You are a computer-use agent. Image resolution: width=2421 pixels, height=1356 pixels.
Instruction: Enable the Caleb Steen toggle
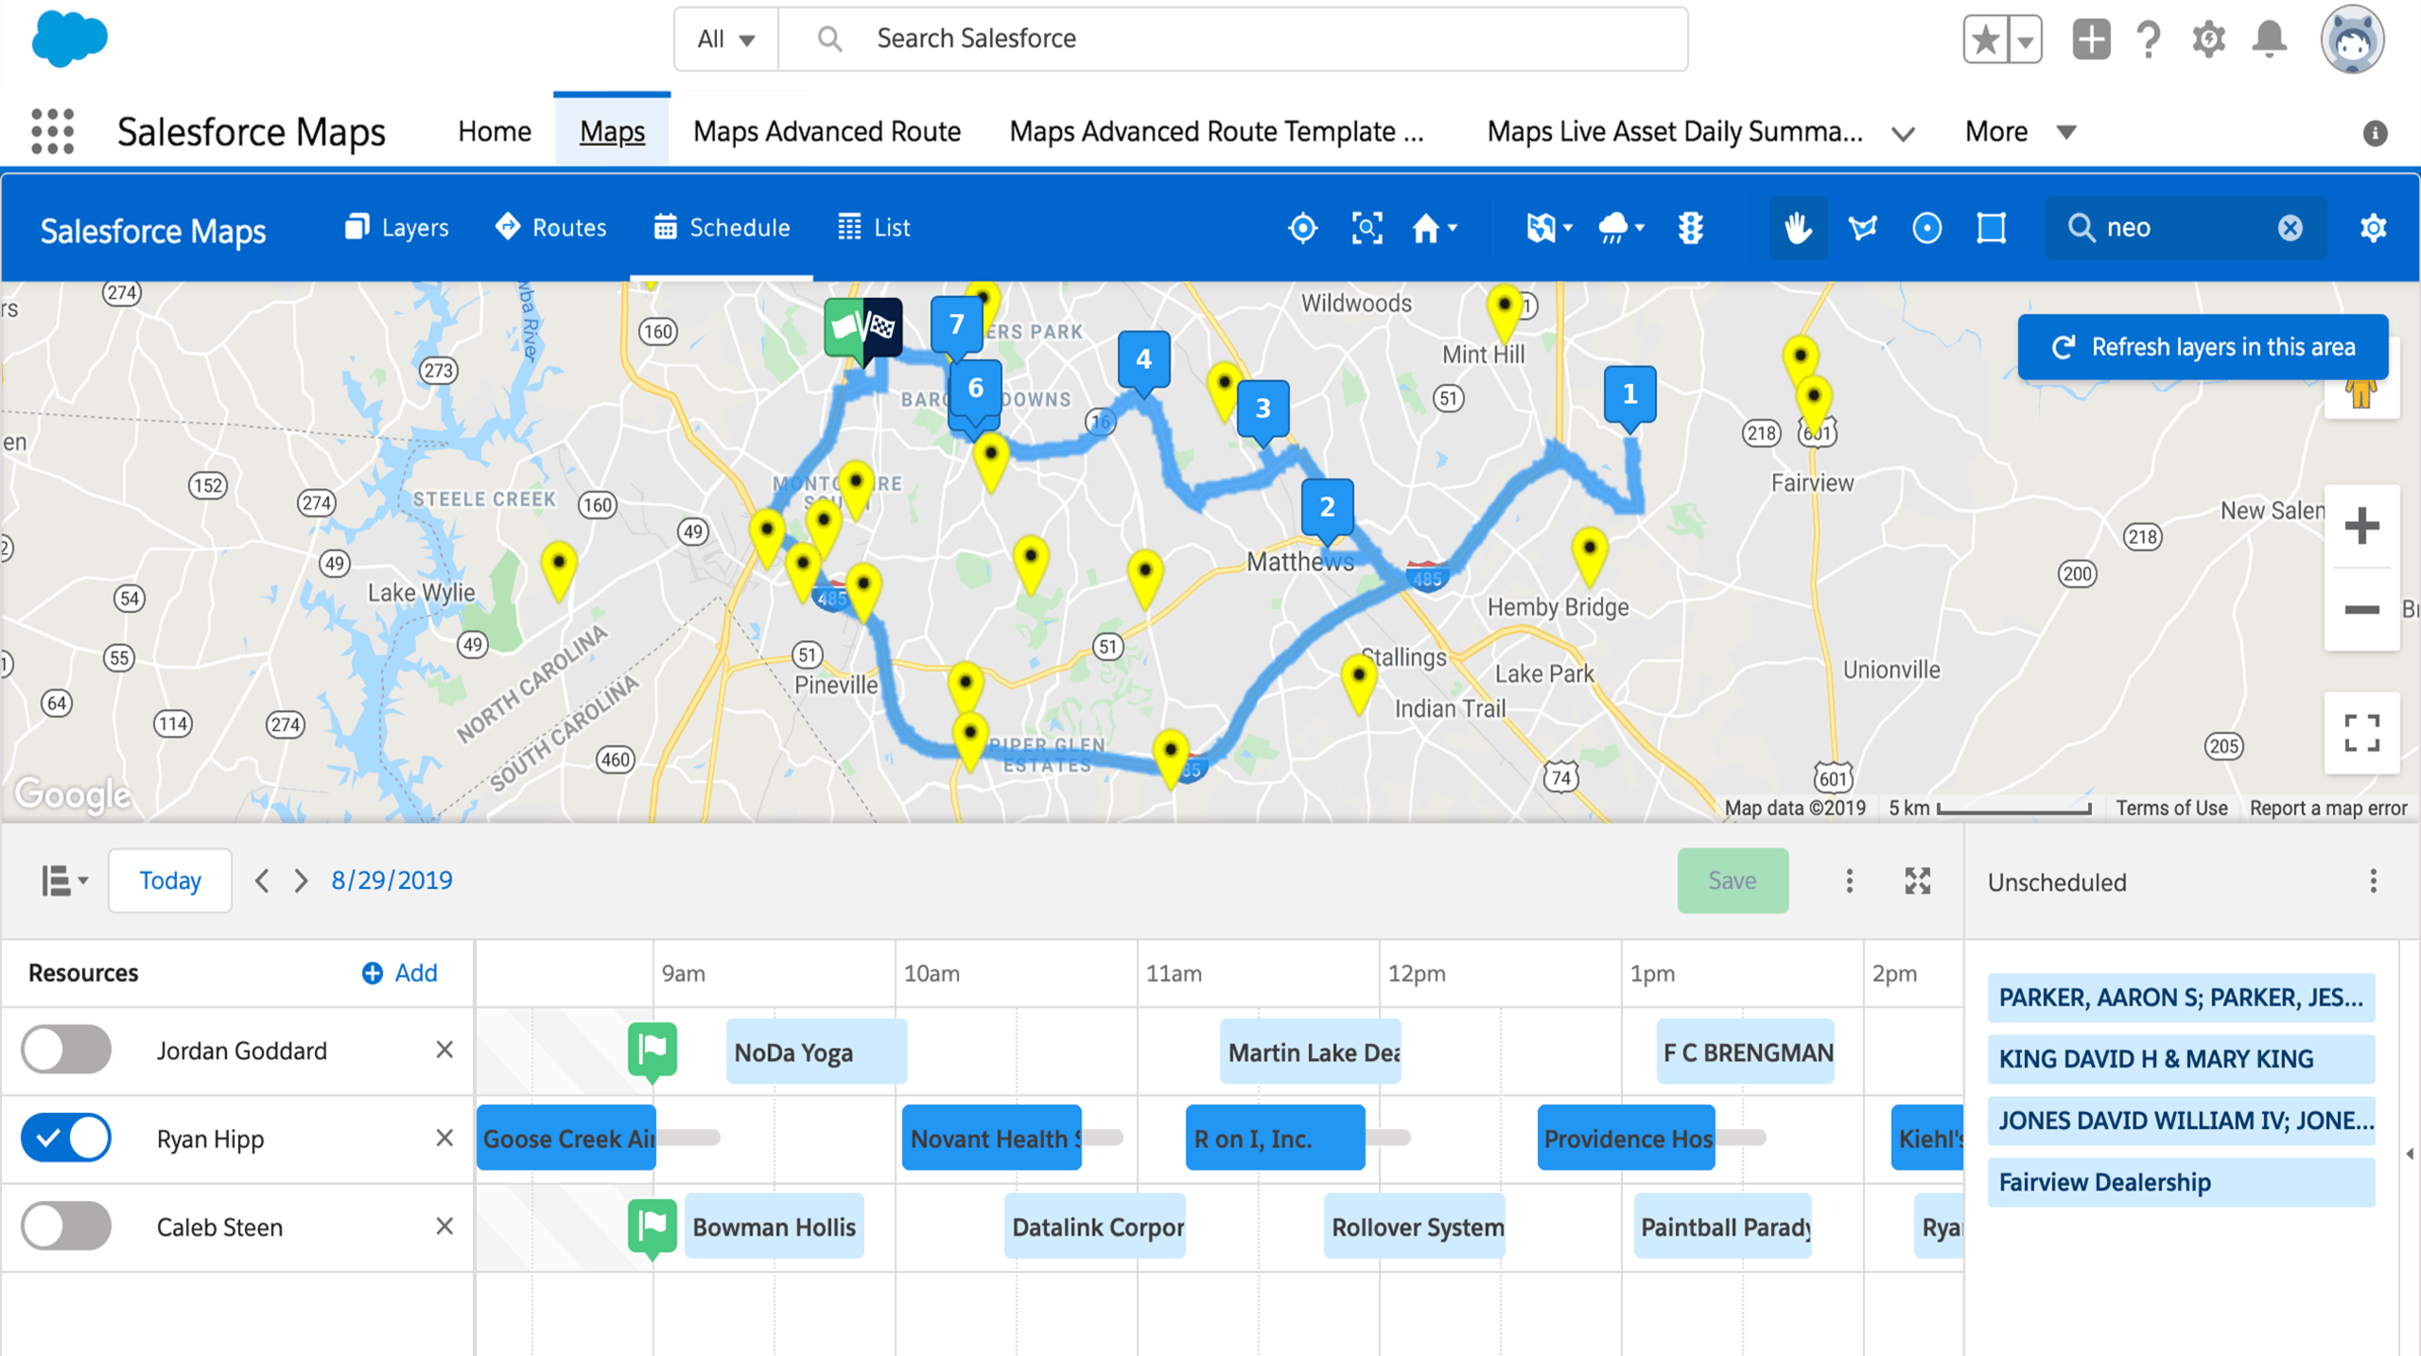(66, 1226)
